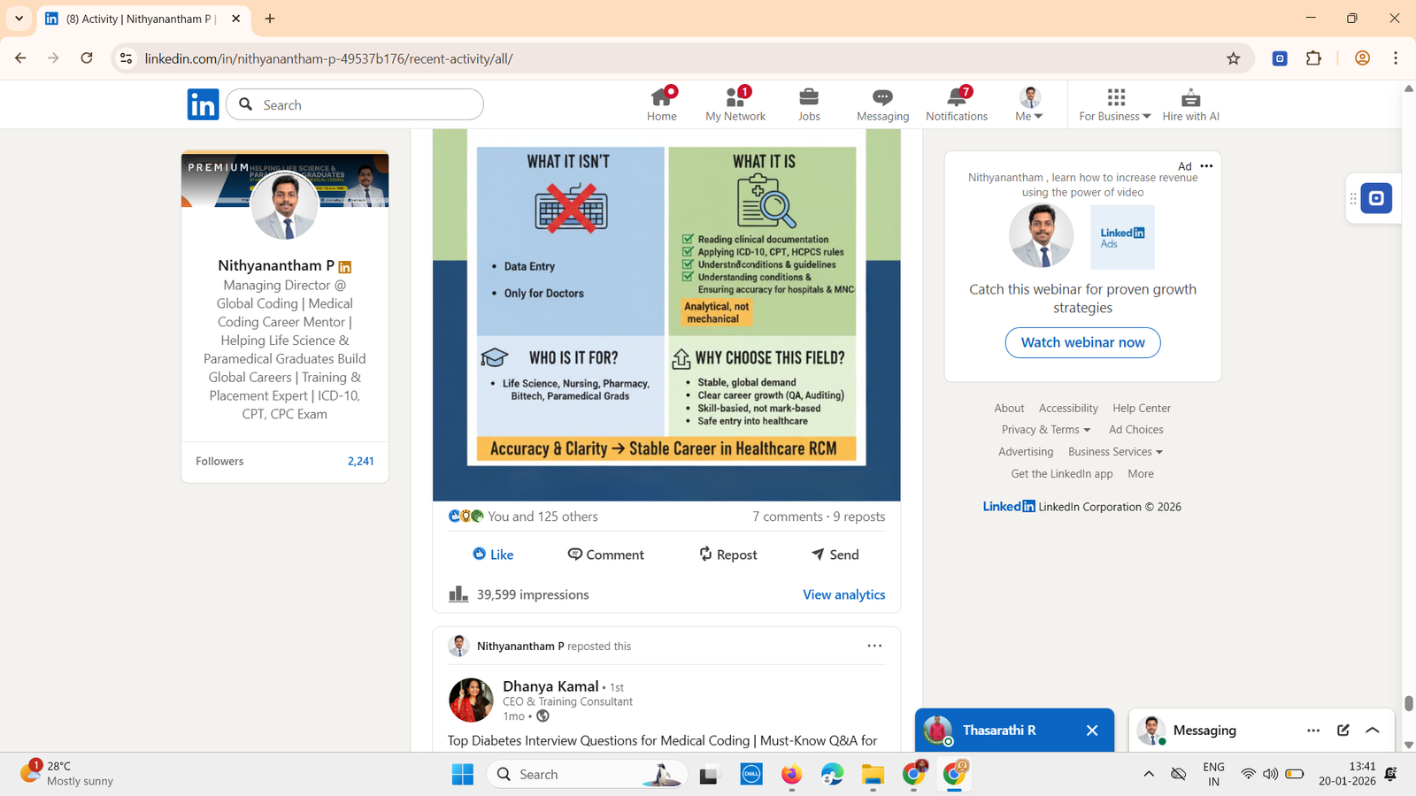This screenshot has width=1416, height=796.
Task: Send the post via Send icon
Action: [818, 554]
